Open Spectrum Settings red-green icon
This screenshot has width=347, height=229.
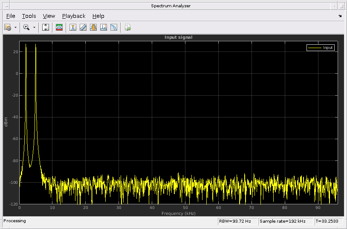pos(59,27)
